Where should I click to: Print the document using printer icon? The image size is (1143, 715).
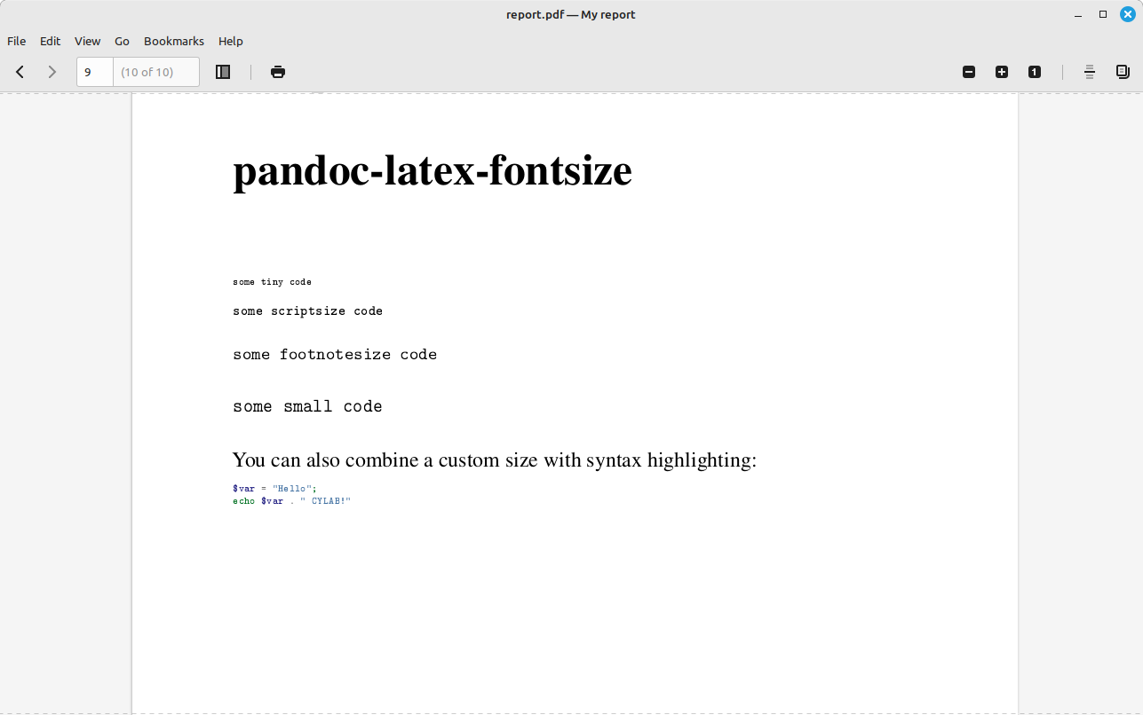click(278, 72)
